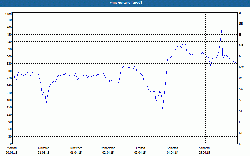The image size is (250, 156).
Task: Click the 360 axis value
Action: tap(9, 56)
